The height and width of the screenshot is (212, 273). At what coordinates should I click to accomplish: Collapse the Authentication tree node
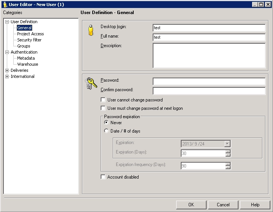point(7,52)
